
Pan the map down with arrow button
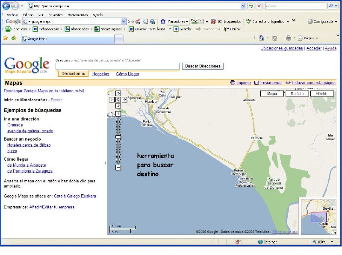[118, 106]
